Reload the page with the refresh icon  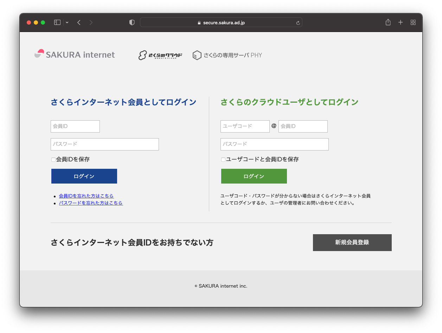[x=298, y=23]
